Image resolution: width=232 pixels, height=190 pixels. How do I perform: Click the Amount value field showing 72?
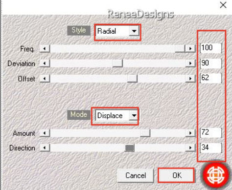(x=211, y=132)
